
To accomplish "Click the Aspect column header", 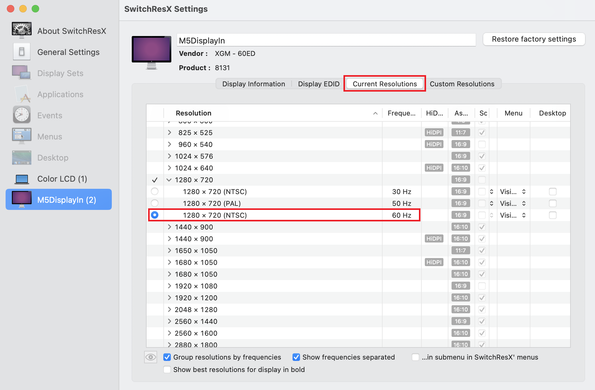I will [461, 113].
